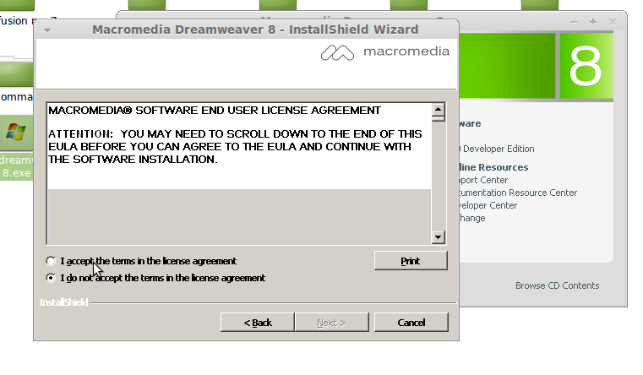
Task: Select I accept the license terms
Action: [51, 261]
